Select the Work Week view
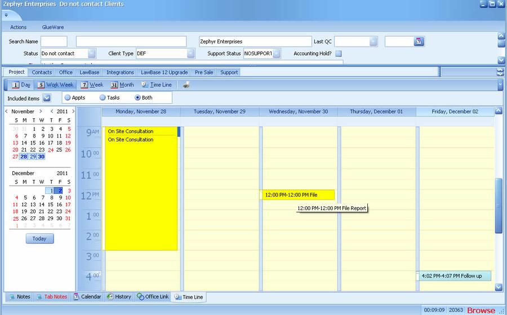Image resolution: width=507 pixels, height=315 pixels. click(x=55, y=85)
